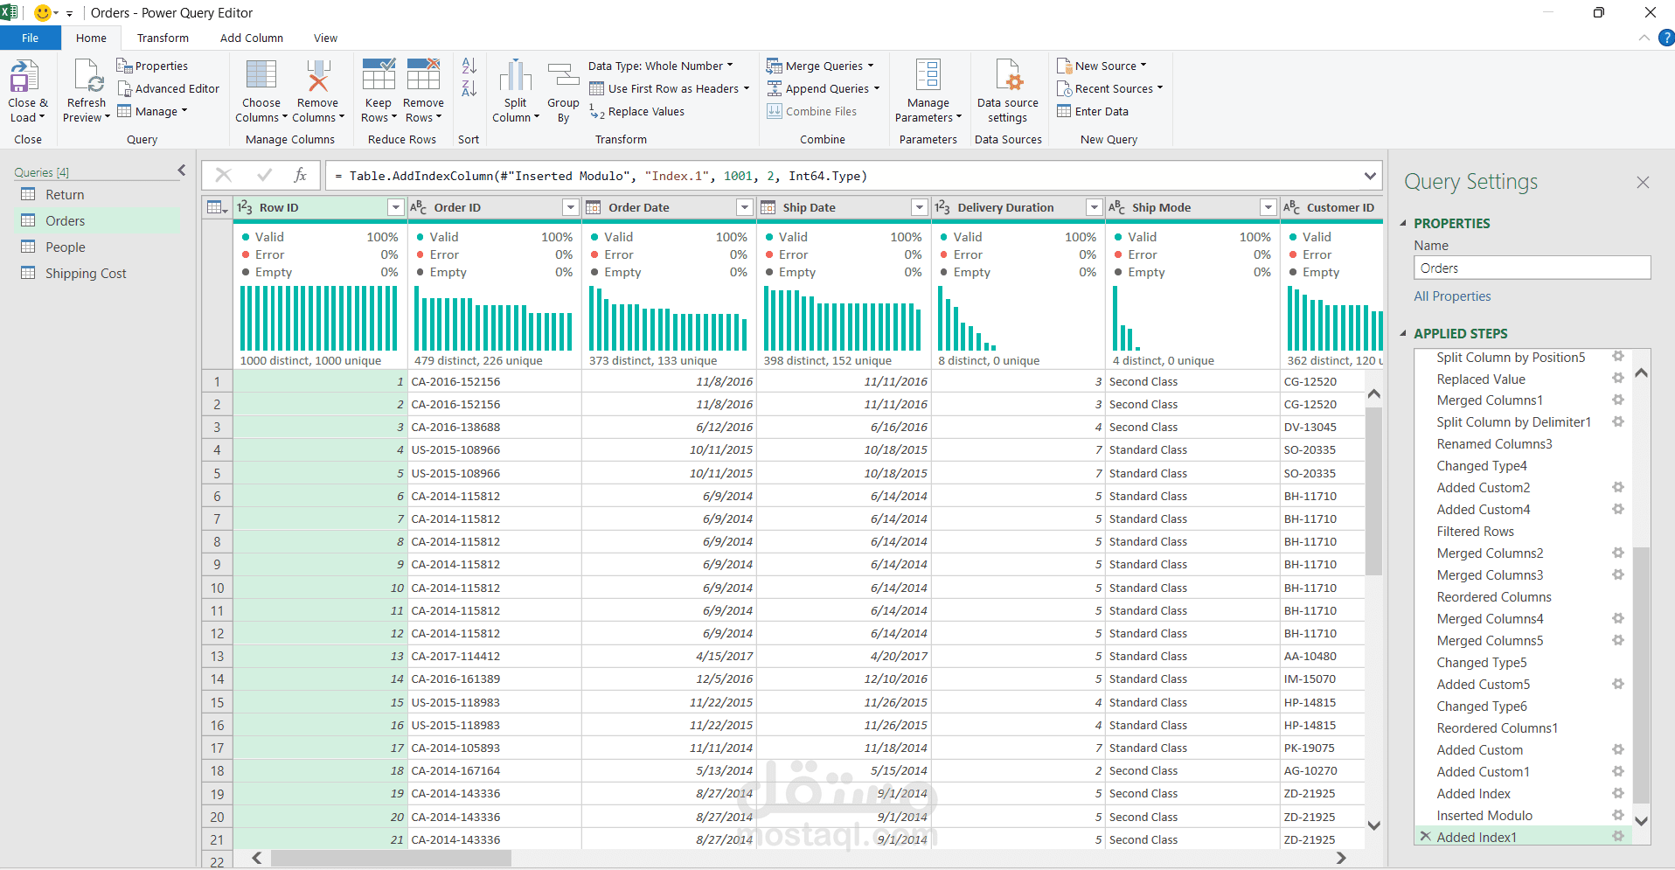Cancel the formula bar edit (X icon)
This screenshot has height=870, width=1675.
(x=224, y=176)
